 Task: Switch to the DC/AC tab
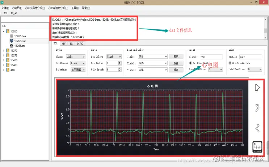coord(80,43)
